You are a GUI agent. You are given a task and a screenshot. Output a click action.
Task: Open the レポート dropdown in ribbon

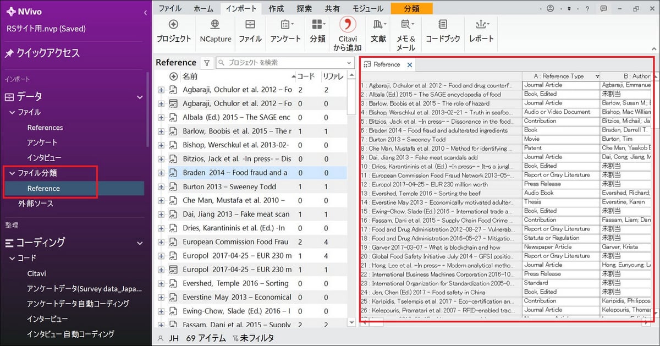click(482, 25)
